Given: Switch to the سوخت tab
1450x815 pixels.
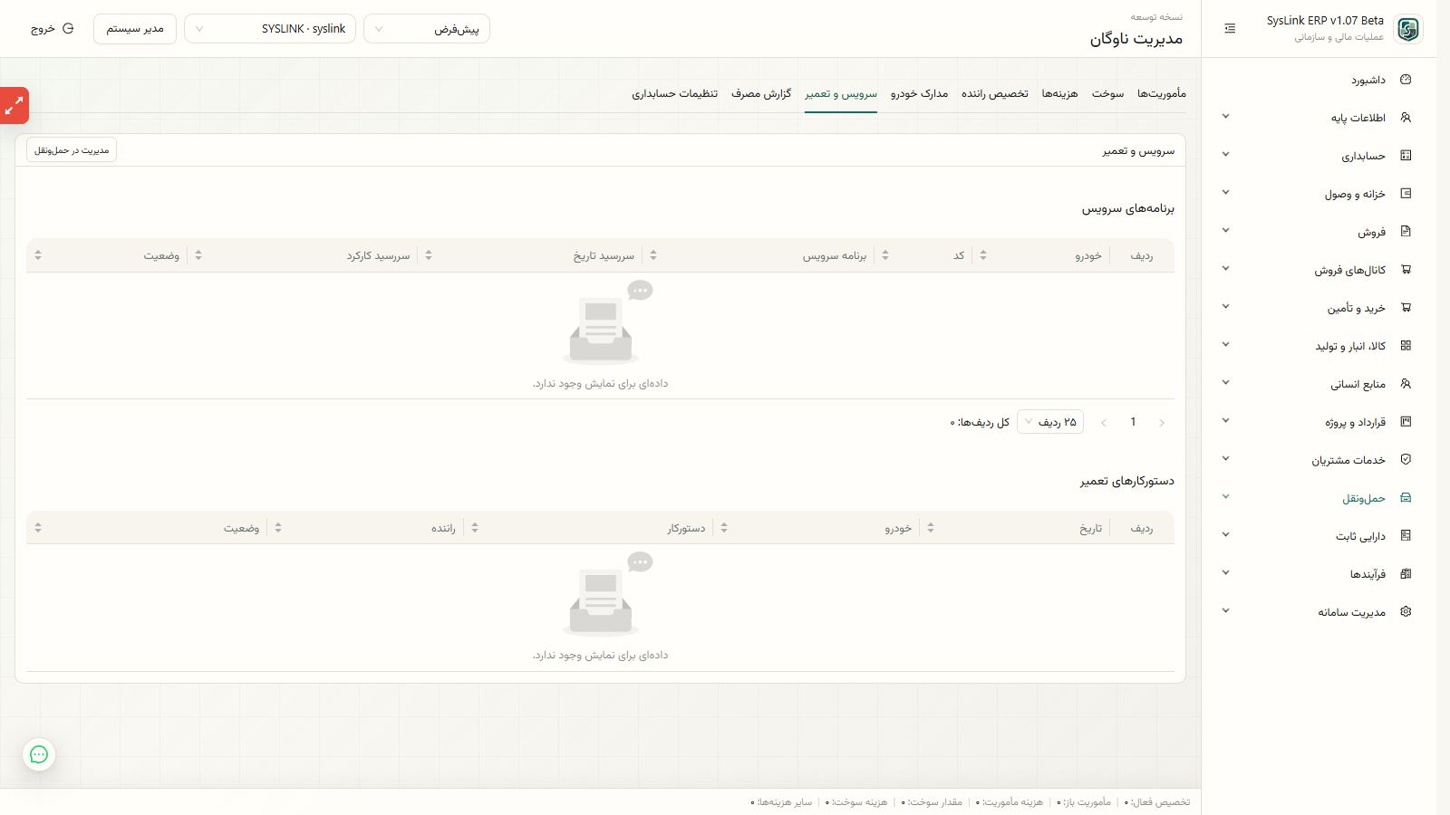Looking at the screenshot, I should pos(1107,94).
